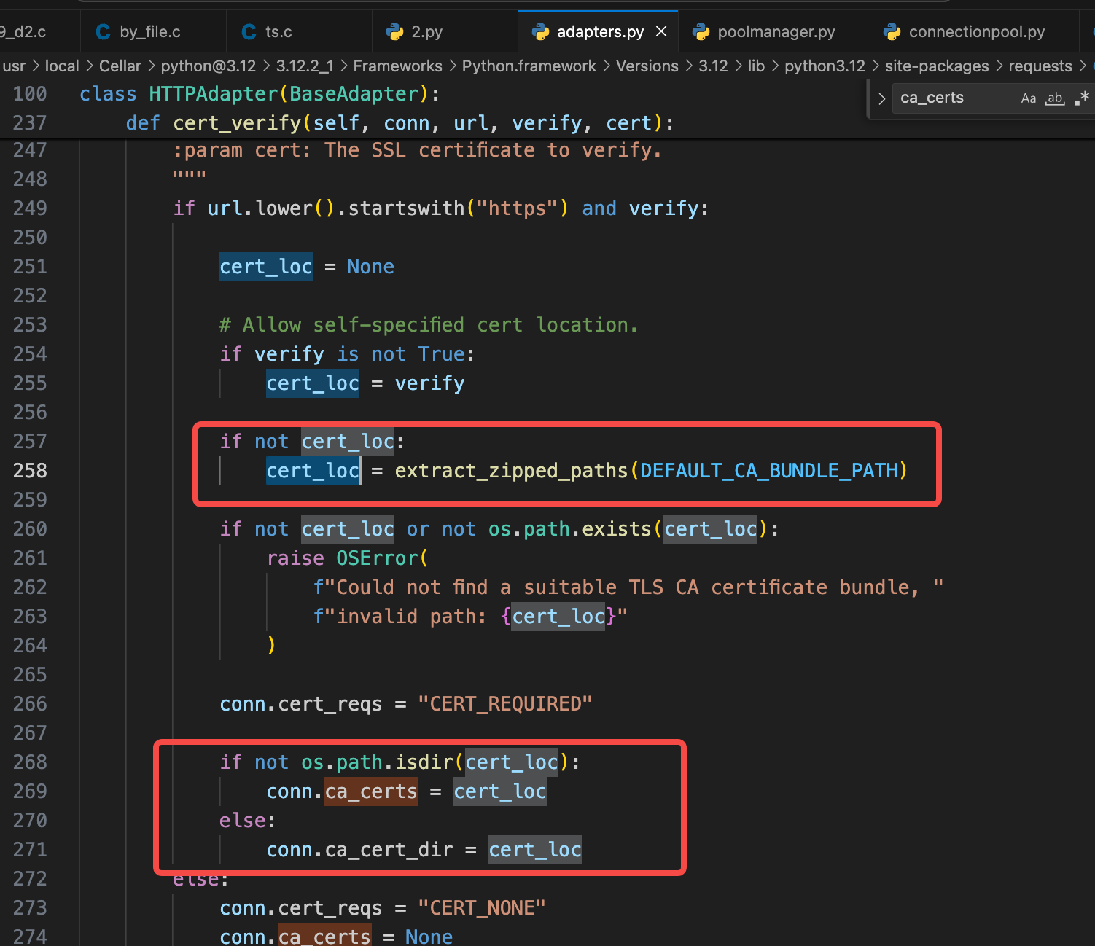
Task: Enable Match Whole Word in the find widget
Action: (1055, 98)
